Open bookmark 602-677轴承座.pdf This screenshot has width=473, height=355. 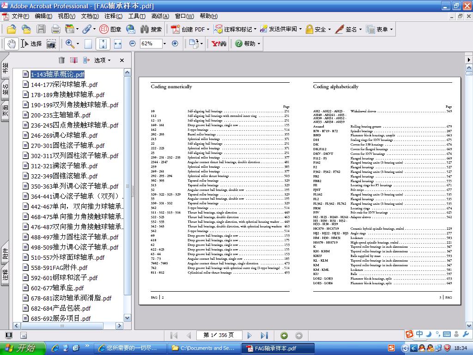pyautogui.click(x=57, y=288)
